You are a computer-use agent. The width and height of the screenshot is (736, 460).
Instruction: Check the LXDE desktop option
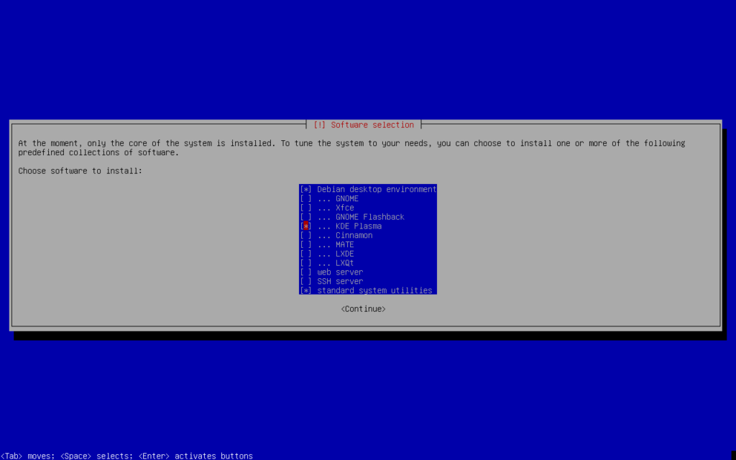coord(305,254)
